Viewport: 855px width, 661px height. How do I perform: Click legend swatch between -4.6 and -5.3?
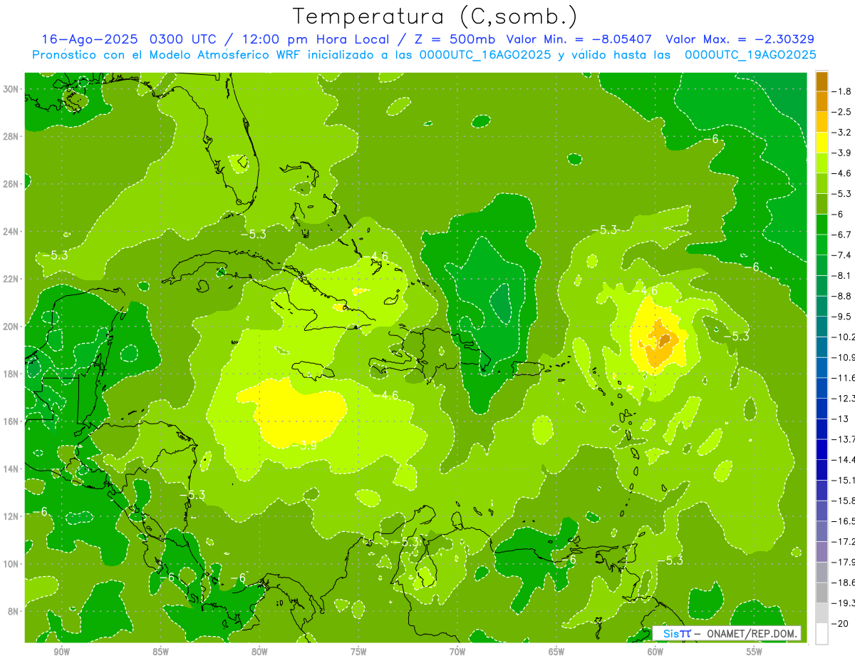pos(822,183)
